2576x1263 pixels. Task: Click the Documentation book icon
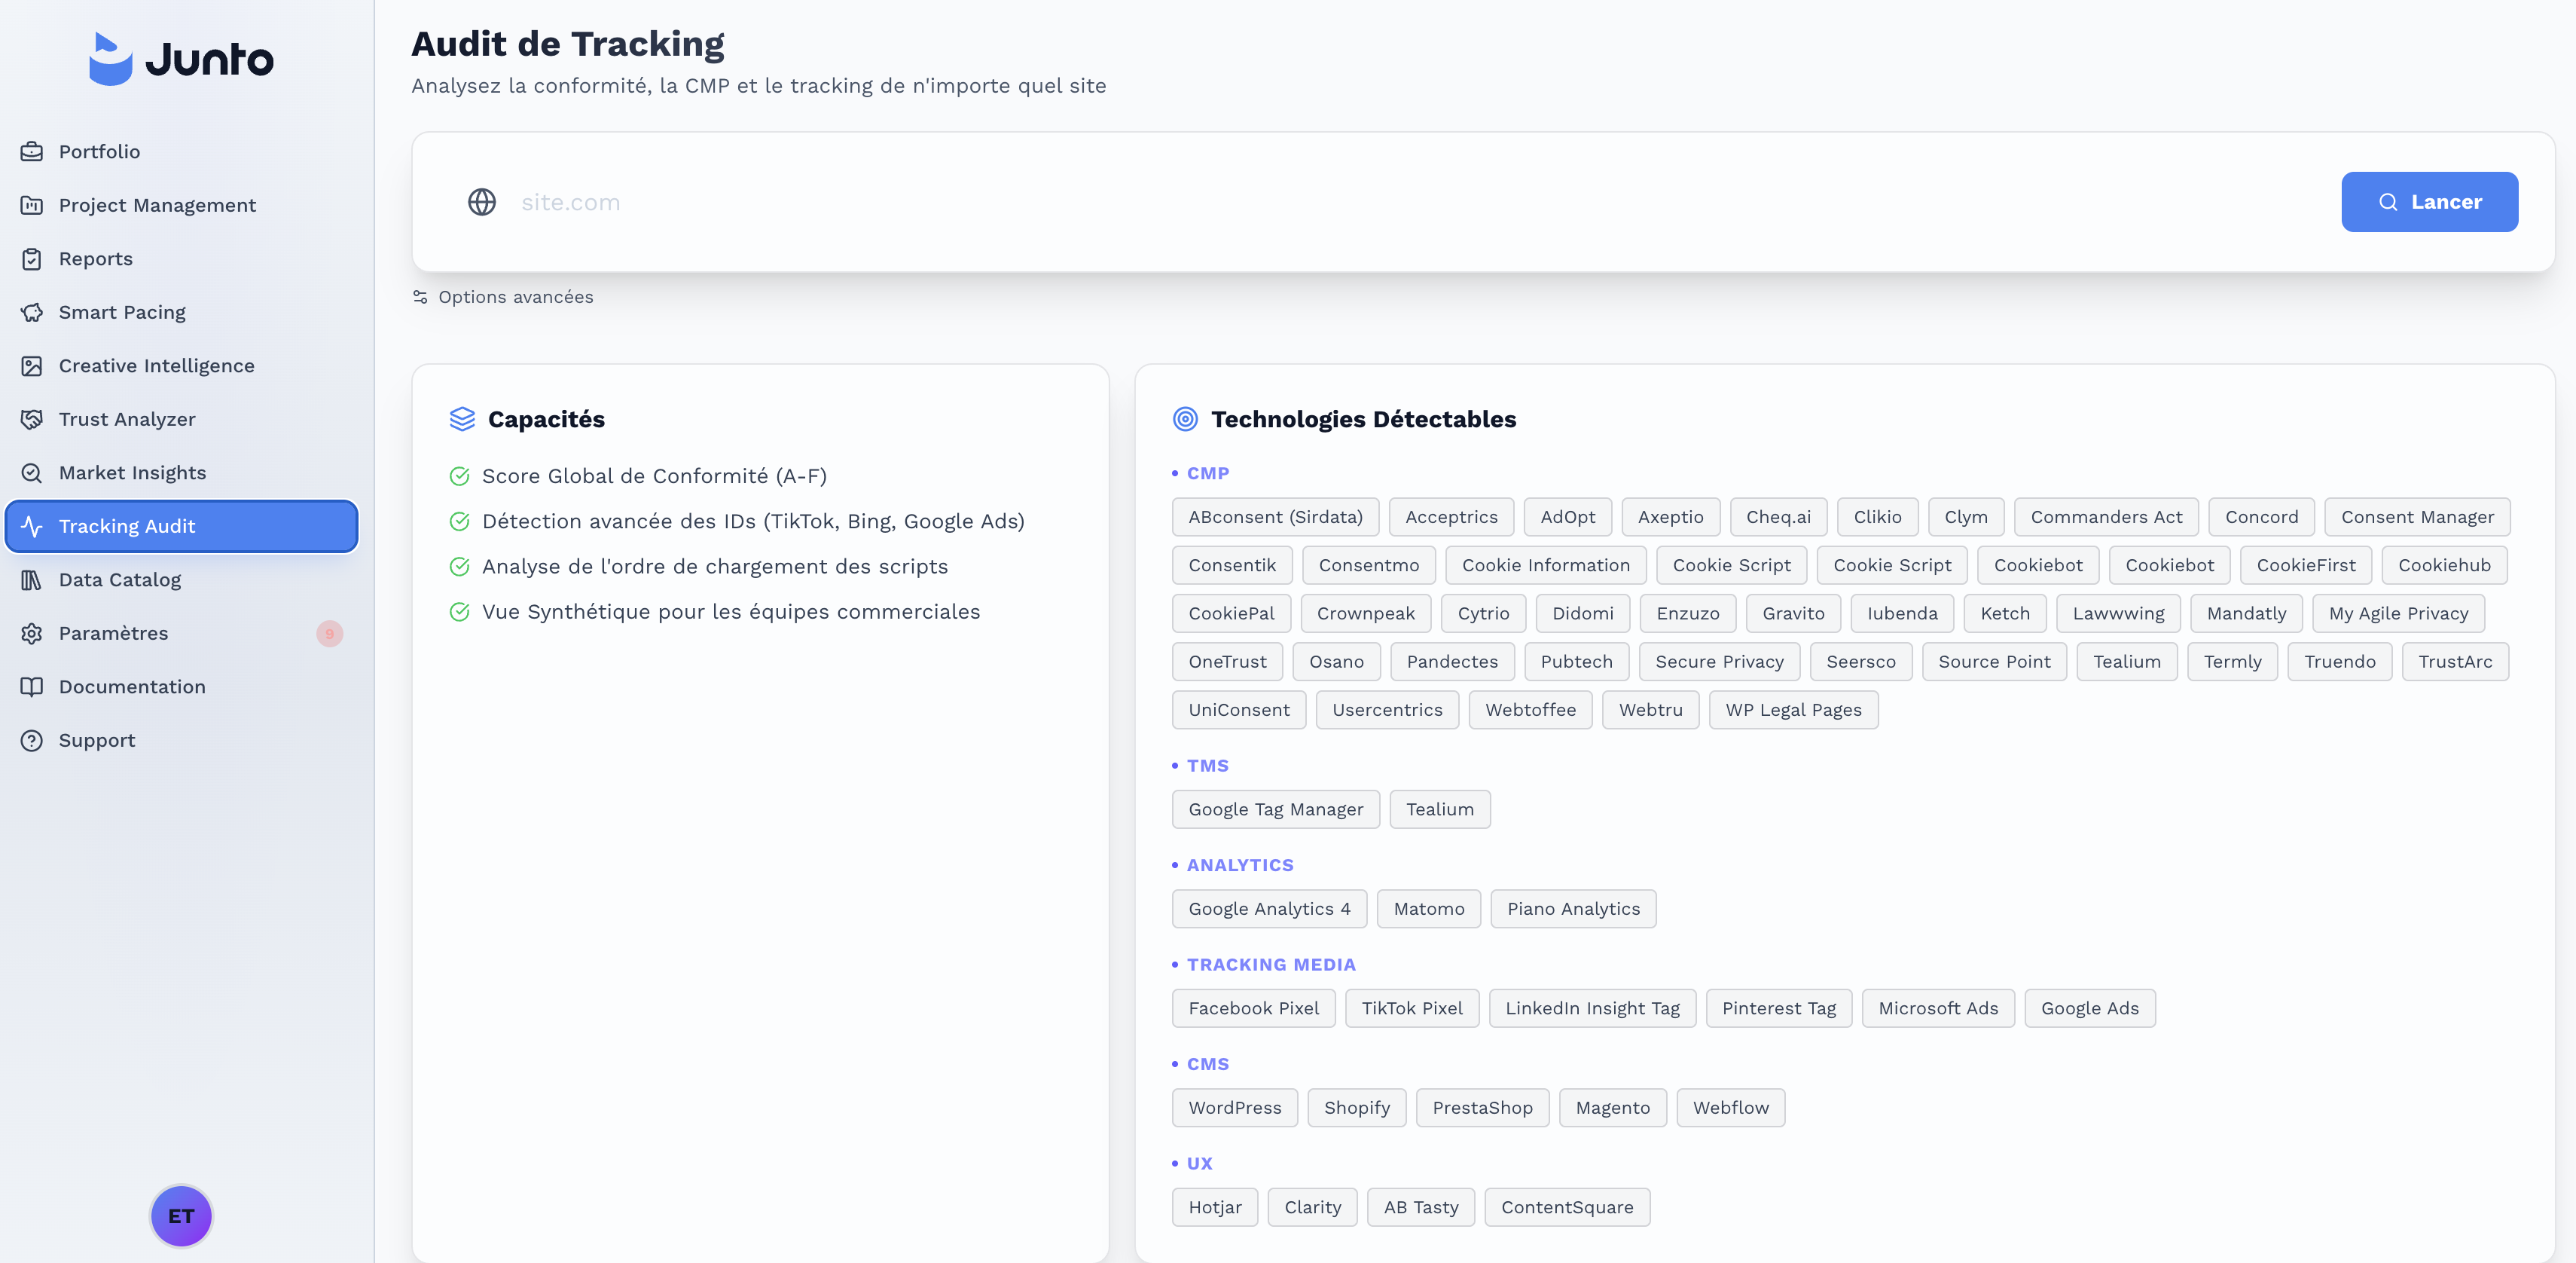pyautogui.click(x=32, y=687)
